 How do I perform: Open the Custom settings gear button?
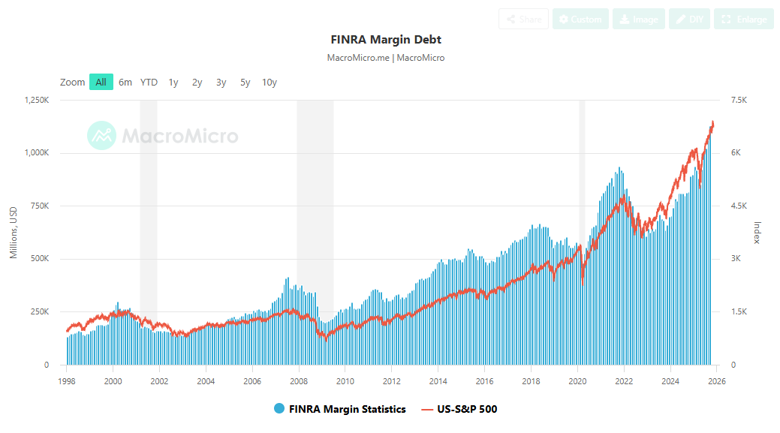580,20
